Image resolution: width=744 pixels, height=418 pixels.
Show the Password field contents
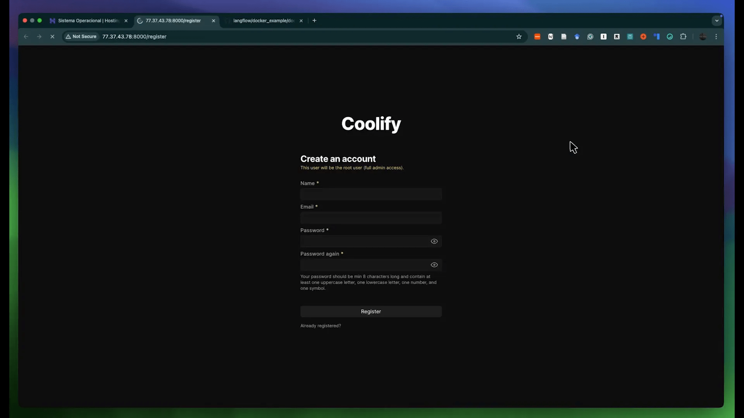(434, 241)
